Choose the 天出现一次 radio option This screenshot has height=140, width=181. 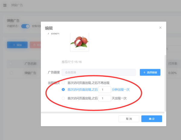[63, 98]
